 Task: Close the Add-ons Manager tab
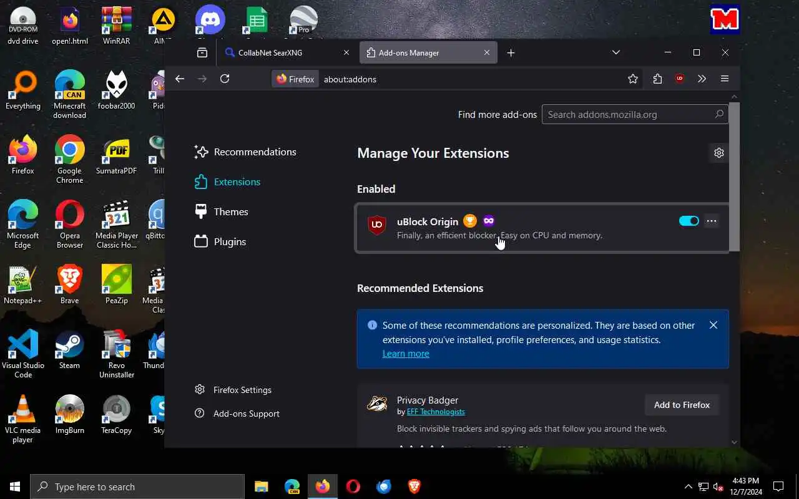[487, 53]
